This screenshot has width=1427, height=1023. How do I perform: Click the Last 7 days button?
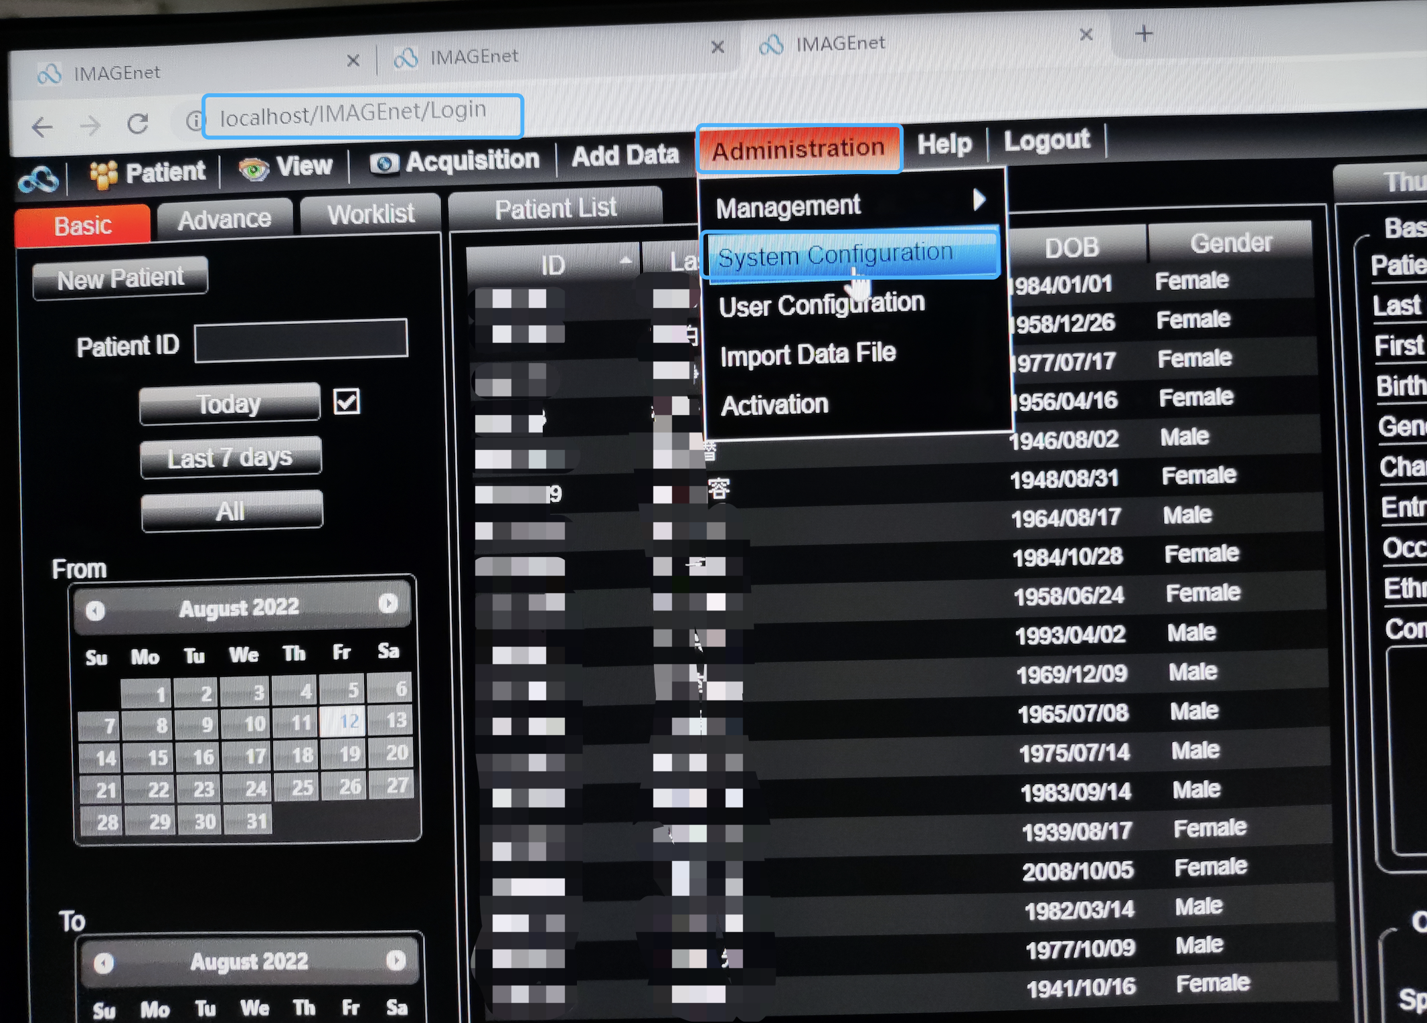pos(231,457)
